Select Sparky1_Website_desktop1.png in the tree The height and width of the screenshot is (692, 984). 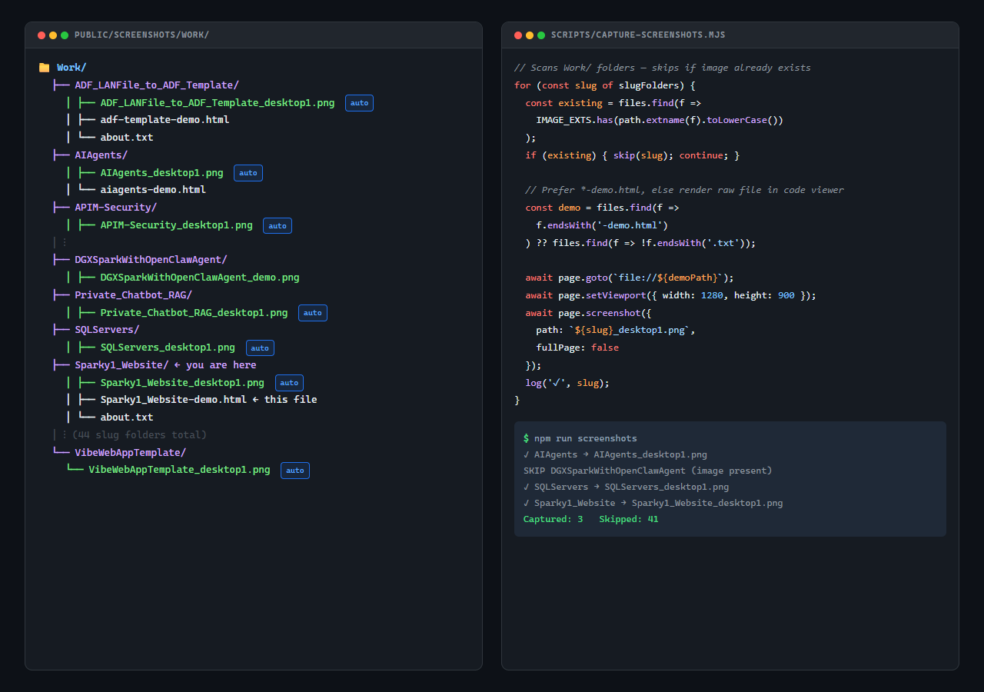click(x=182, y=383)
